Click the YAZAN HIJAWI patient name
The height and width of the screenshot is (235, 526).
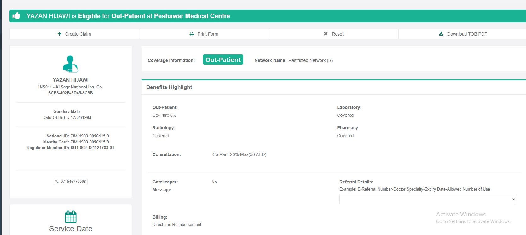[71, 80]
